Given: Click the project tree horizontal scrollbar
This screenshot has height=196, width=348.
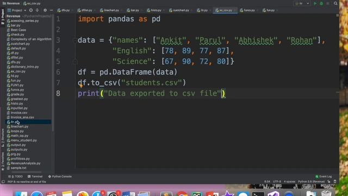Looking at the screenshot, I should coord(27,172).
